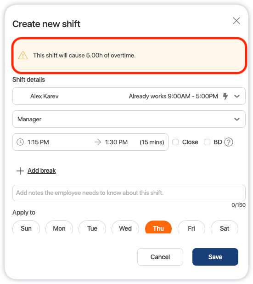Image resolution: width=253 pixels, height=284 pixels.
Task: Click the overtime warning triangle icon
Action: [23, 55]
